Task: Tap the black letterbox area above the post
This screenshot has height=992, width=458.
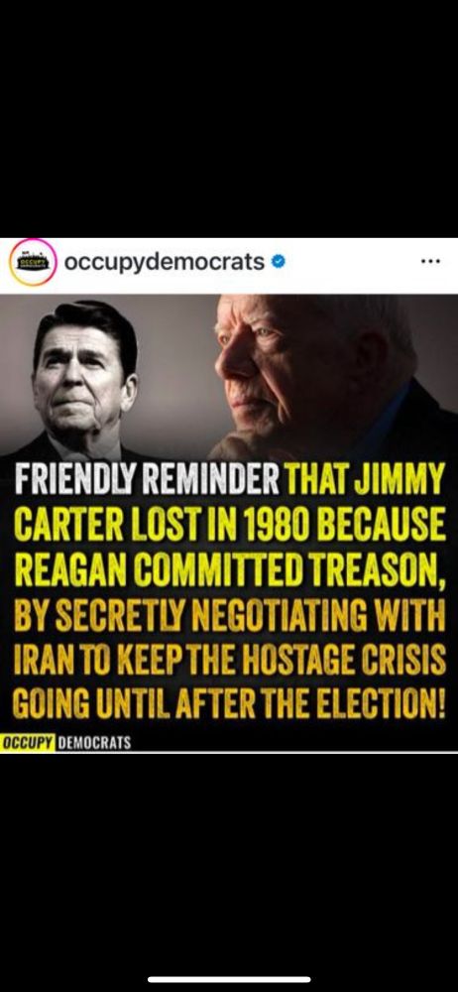Action: click(x=229, y=118)
